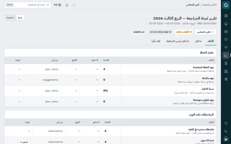Open the shield check icon in sidebar
The width and height of the screenshot is (231, 144).
[226, 40]
